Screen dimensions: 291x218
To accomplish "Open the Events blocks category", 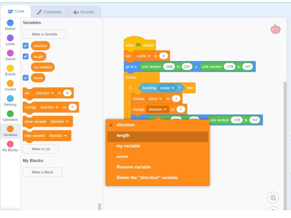I will 10,71.
